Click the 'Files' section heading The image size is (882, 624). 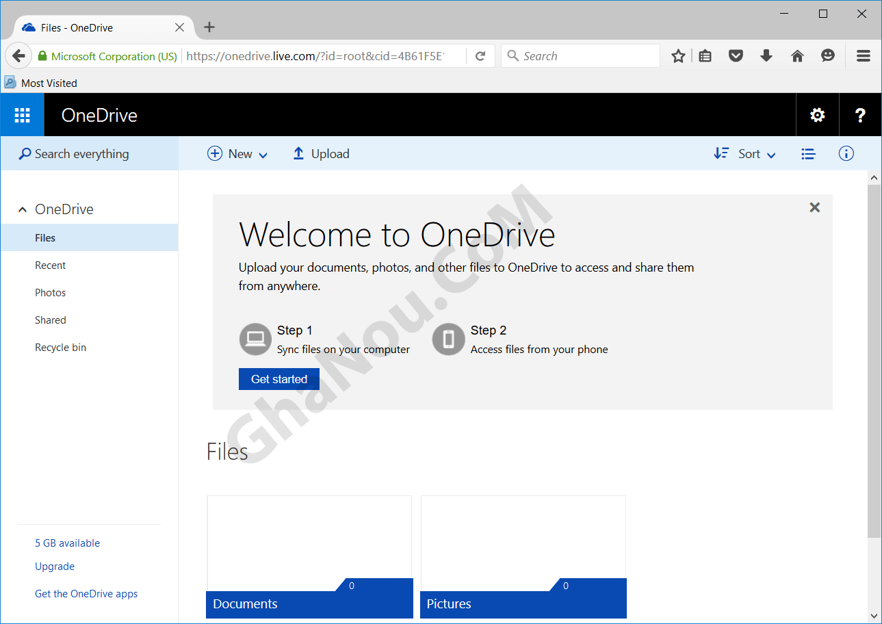coord(227,452)
